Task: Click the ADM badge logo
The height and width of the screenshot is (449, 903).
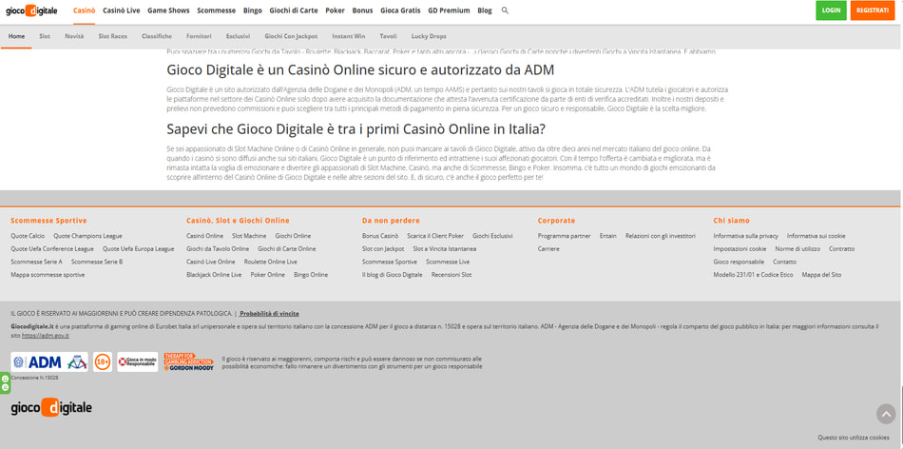Action: coord(48,362)
